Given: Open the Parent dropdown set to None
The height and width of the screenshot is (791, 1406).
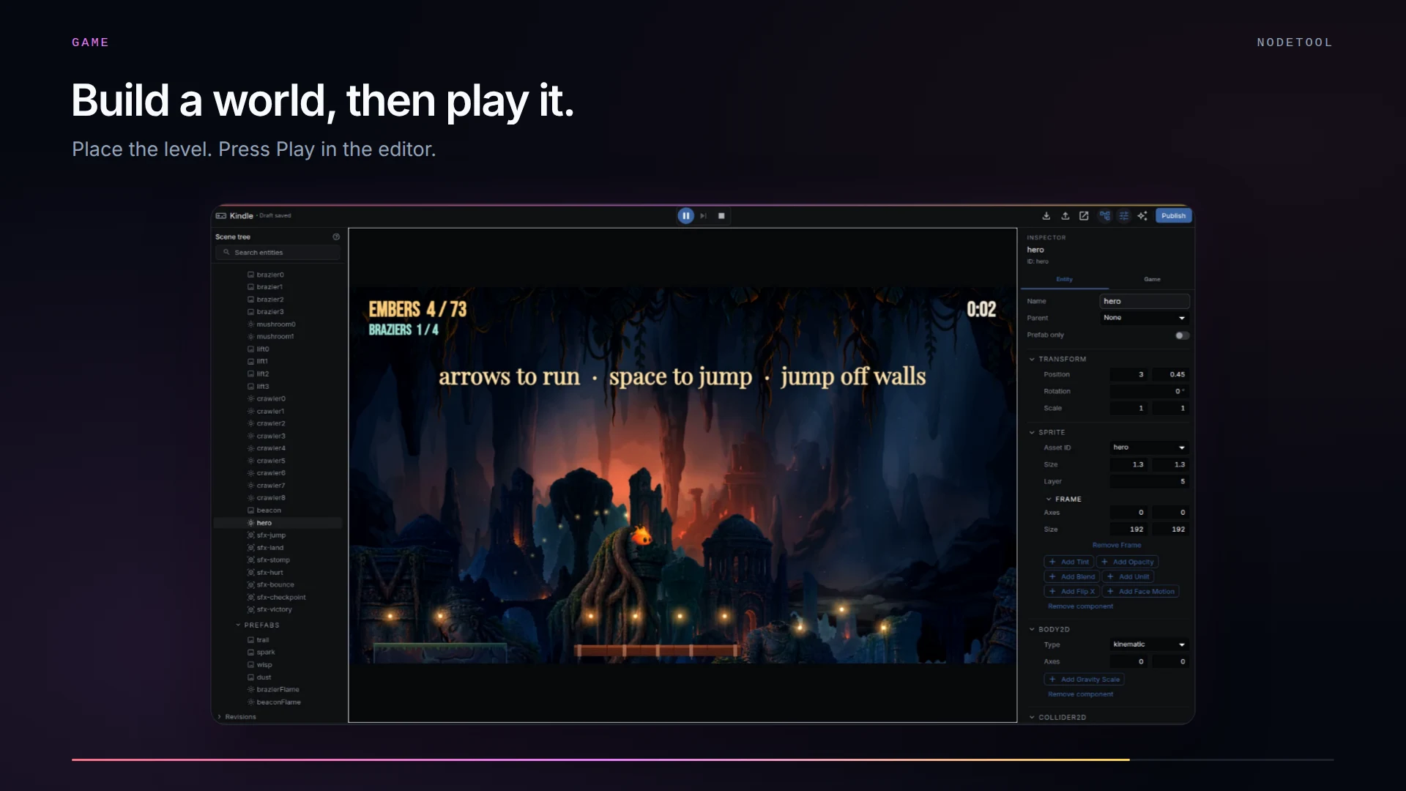Looking at the screenshot, I should click(1145, 318).
